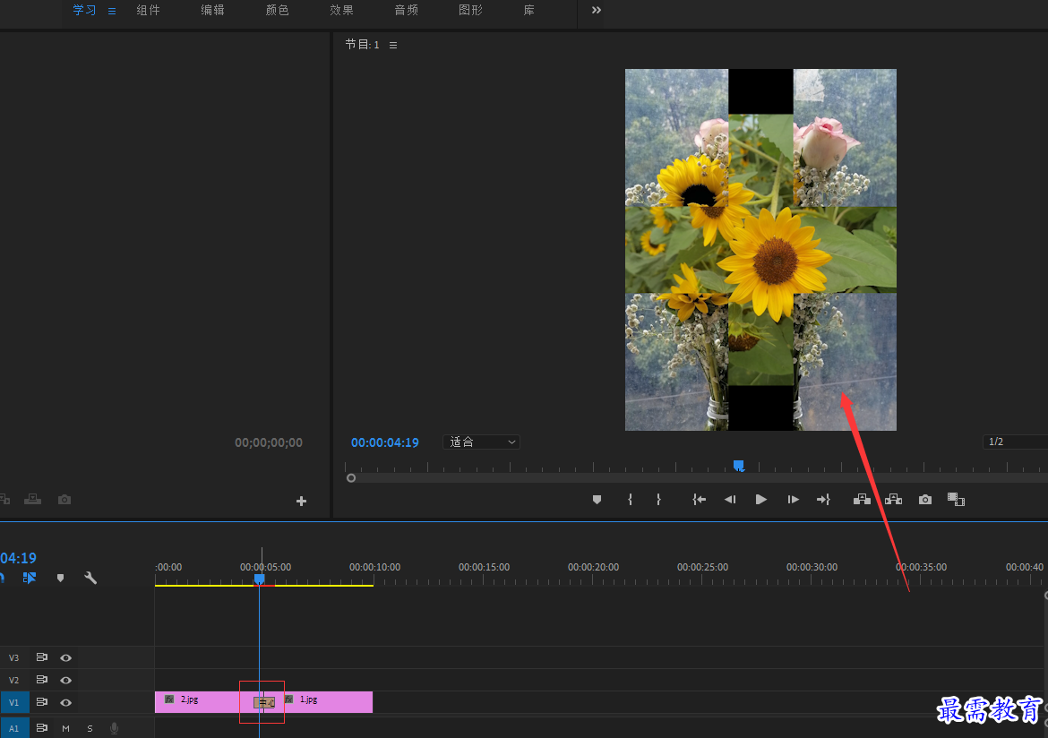Solo audio track A1

point(90,729)
